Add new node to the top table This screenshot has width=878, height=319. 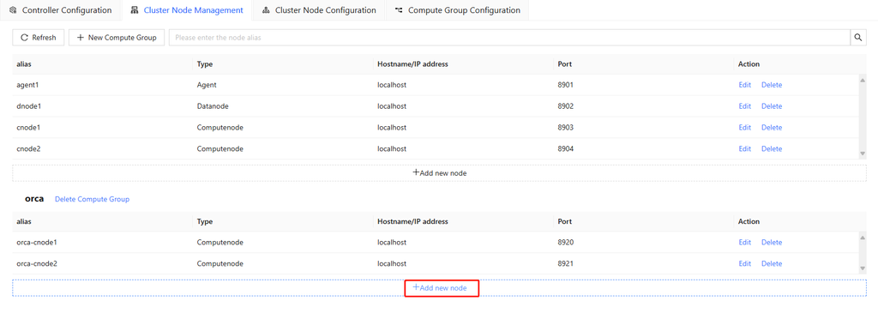[440, 173]
